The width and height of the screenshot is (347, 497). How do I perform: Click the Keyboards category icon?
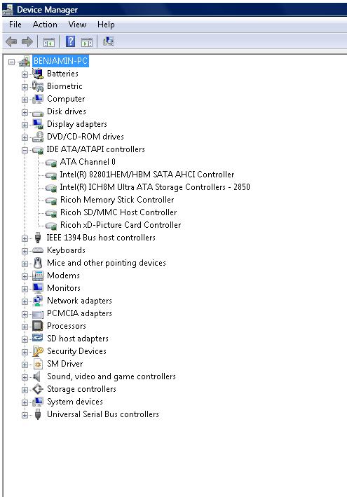coord(38,250)
